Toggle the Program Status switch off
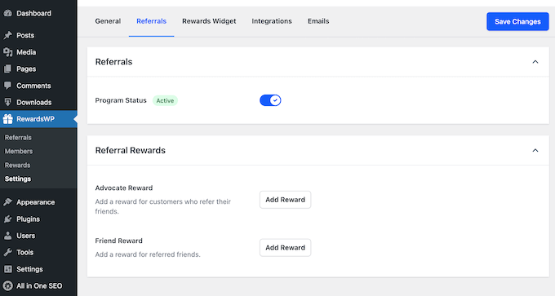 coord(270,100)
